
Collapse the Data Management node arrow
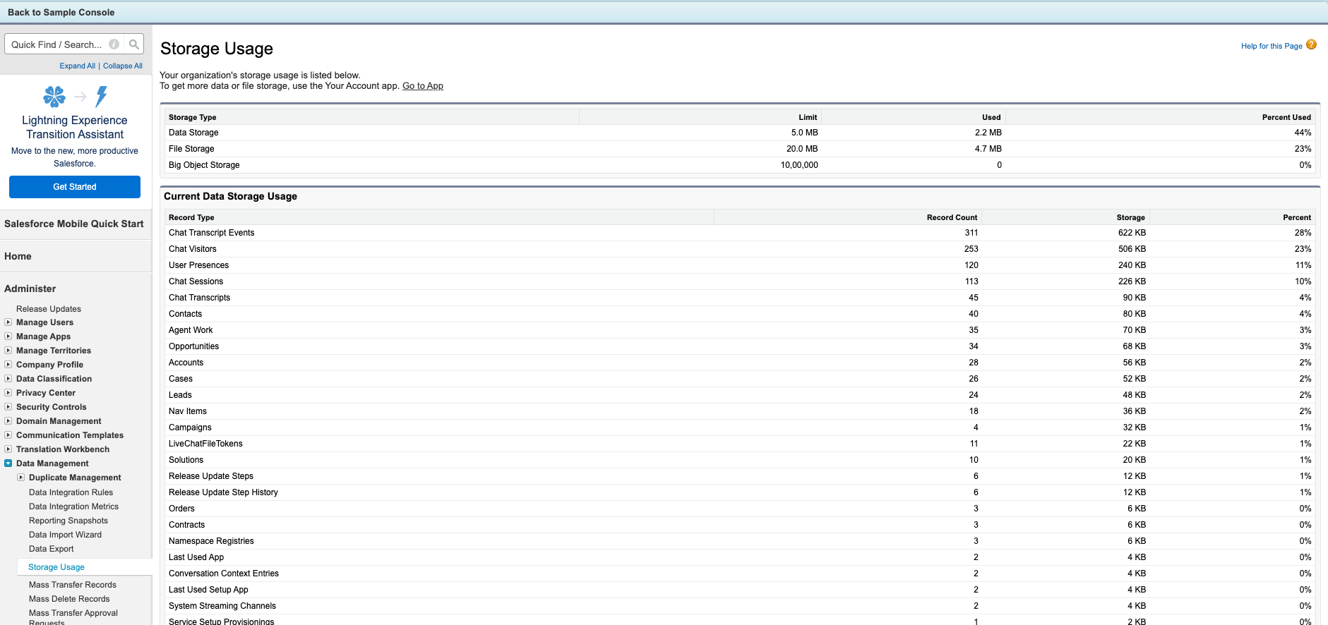(8, 463)
